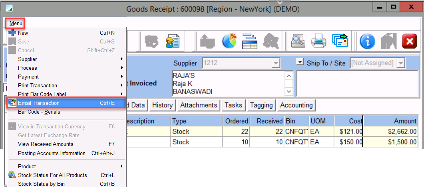
Task: Switch to the Attachments tab
Action: 199,105
